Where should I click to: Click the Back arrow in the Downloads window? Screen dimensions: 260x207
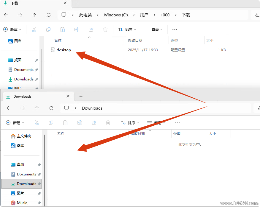tap(9, 108)
